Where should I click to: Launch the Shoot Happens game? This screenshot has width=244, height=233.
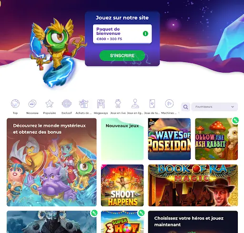click(x=122, y=185)
